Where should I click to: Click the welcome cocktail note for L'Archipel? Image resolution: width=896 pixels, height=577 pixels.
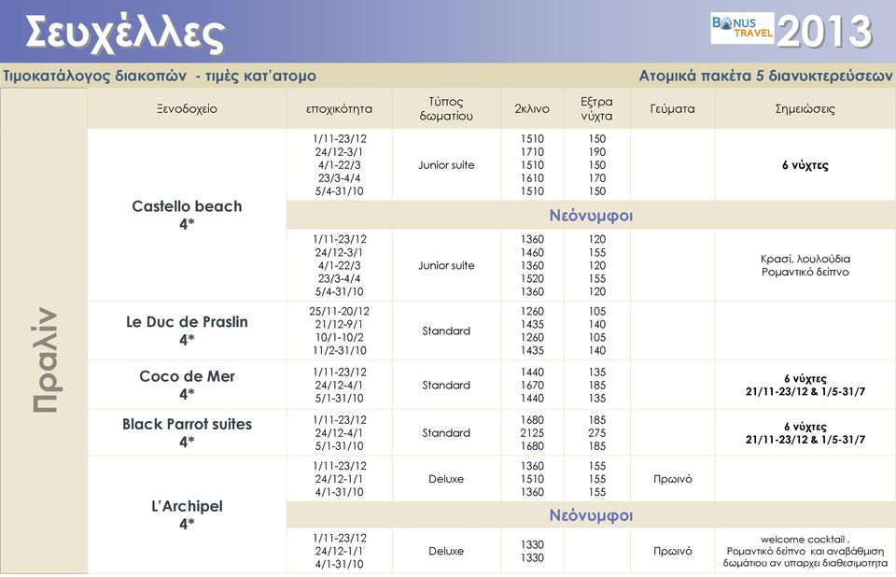[x=805, y=551]
